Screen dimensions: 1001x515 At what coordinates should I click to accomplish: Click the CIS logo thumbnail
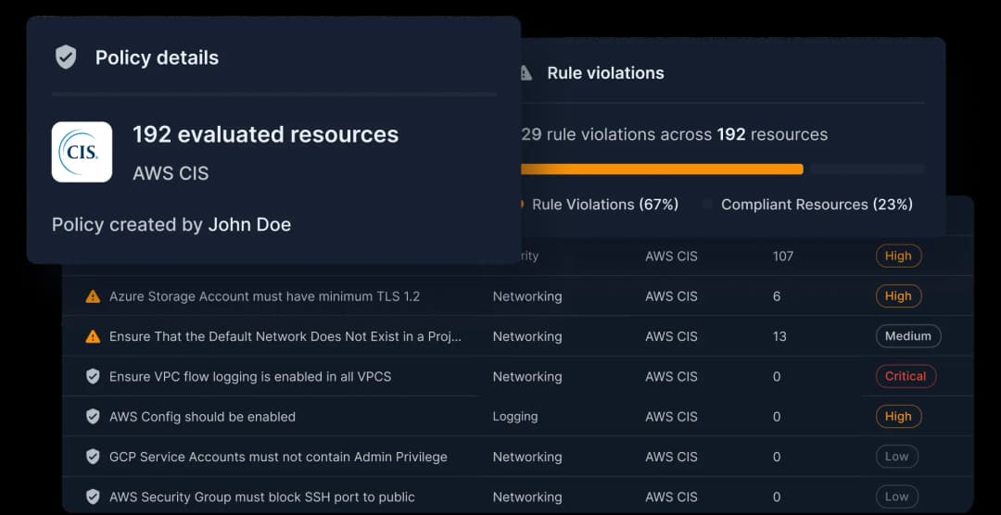tap(82, 152)
